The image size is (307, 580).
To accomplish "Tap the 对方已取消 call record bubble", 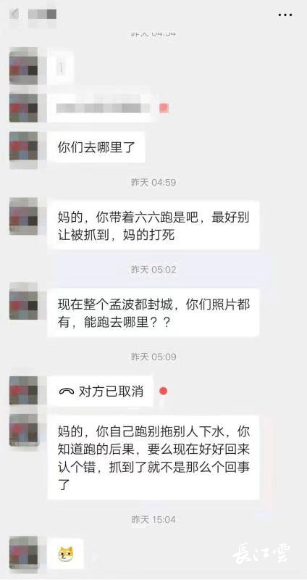I will [101, 391].
